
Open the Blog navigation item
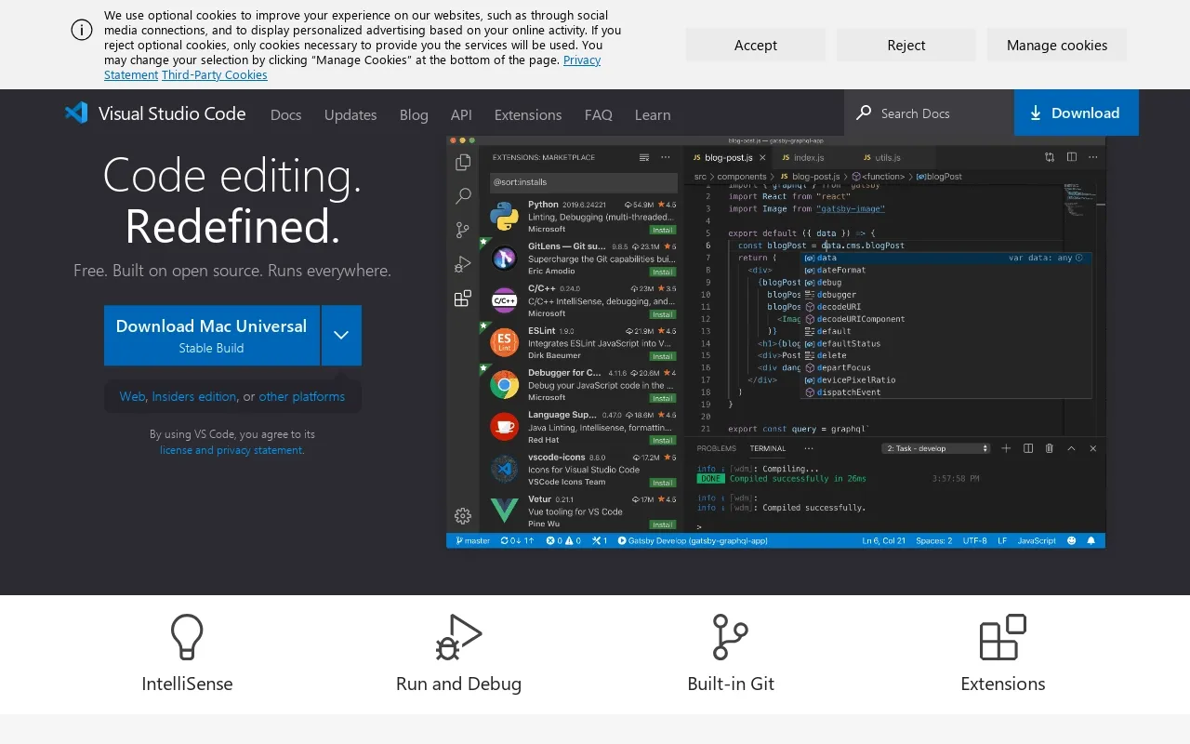(x=414, y=114)
